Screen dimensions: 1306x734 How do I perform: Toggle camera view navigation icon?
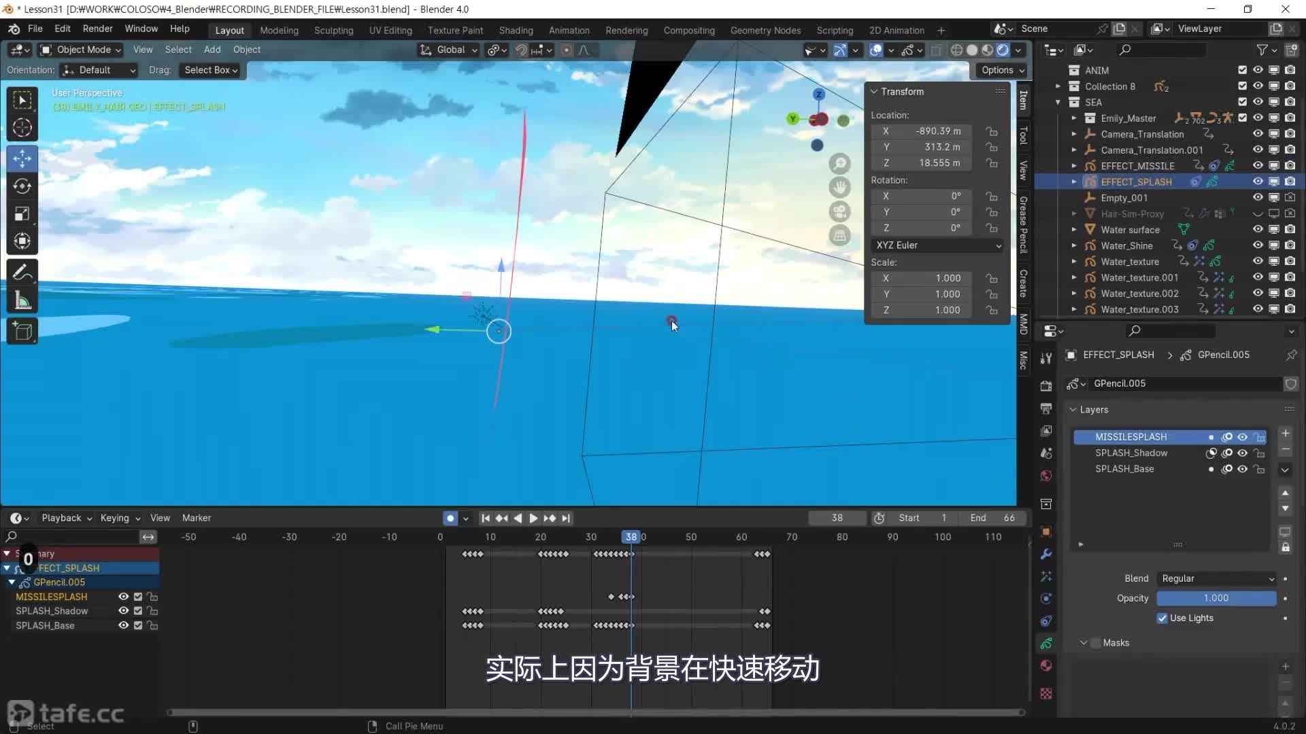click(x=840, y=211)
